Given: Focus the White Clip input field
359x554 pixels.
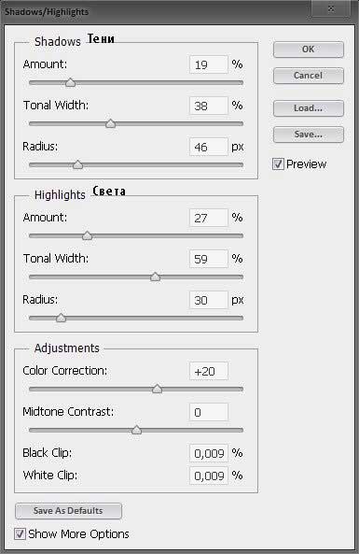Looking at the screenshot, I should tap(209, 476).
